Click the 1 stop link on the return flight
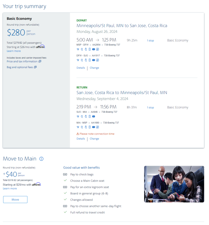This screenshot has width=209, height=225. [x=150, y=107]
